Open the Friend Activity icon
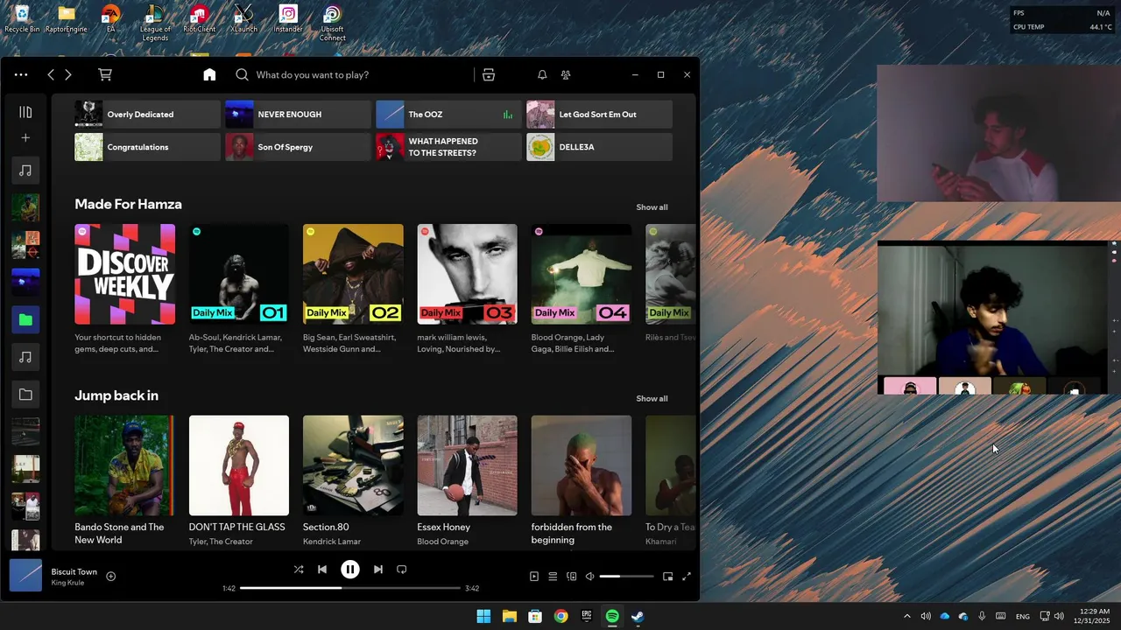Viewport: 1121px width, 630px height. coord(566,75)
